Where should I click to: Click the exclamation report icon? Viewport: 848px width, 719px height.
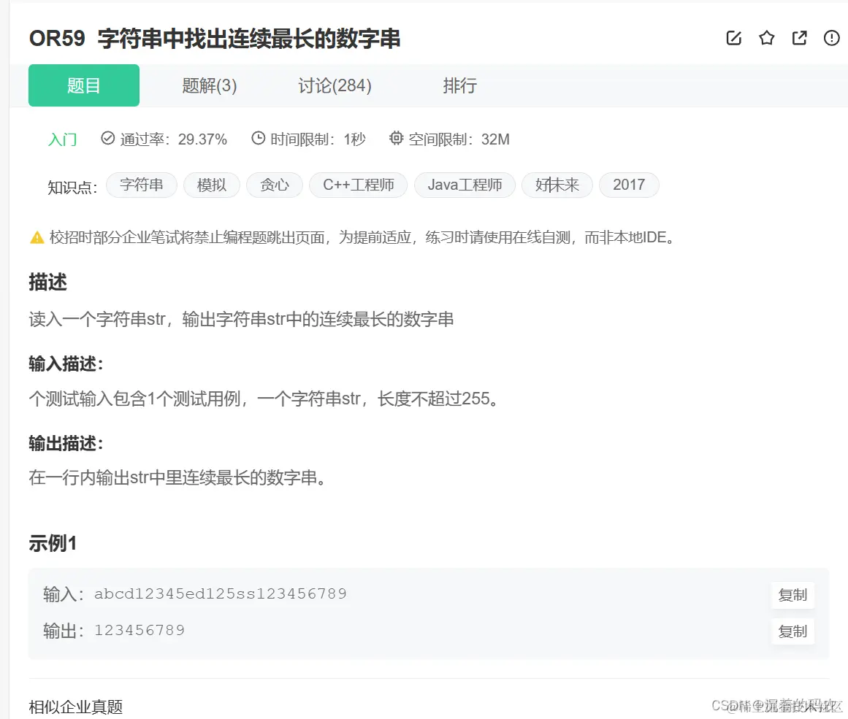(x=831, y=38)
